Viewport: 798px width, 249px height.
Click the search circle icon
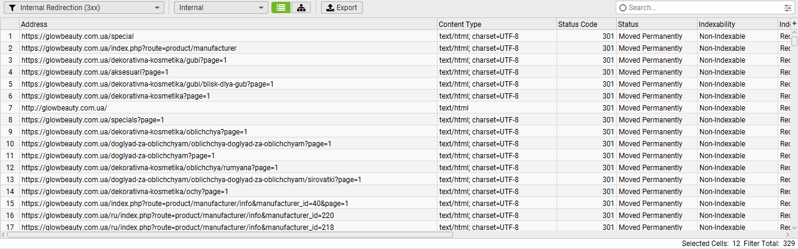[x=623, y=8]
